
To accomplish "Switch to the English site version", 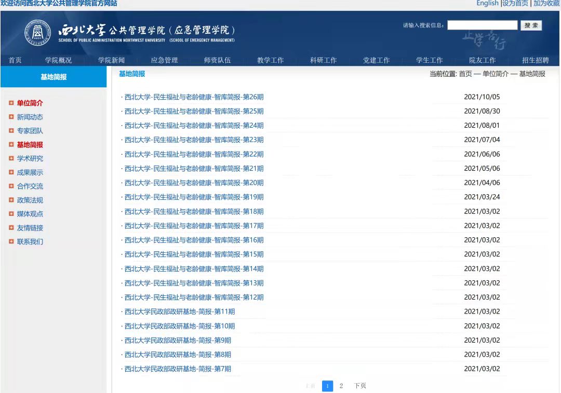I will pyautogui.click(x=487, y=4).
